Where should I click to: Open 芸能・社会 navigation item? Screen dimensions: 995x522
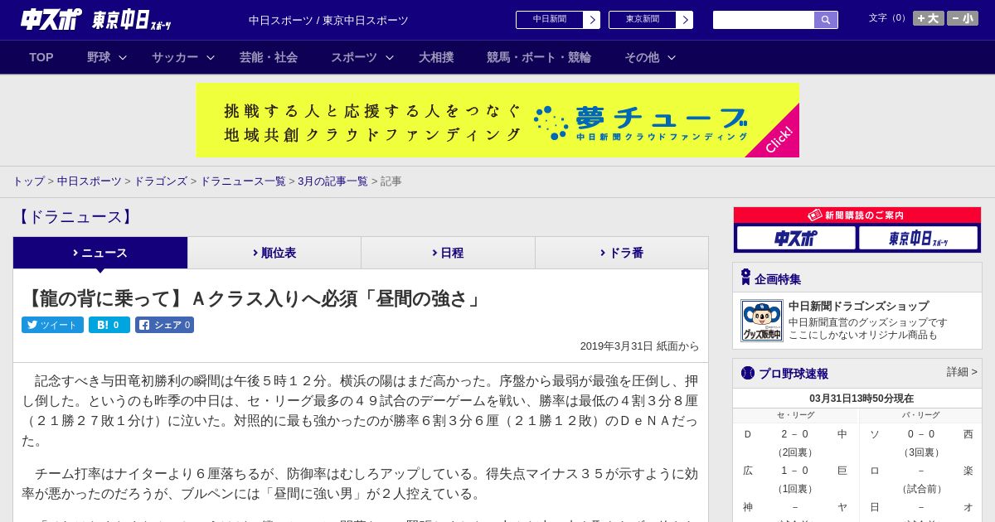coord(269,57)
